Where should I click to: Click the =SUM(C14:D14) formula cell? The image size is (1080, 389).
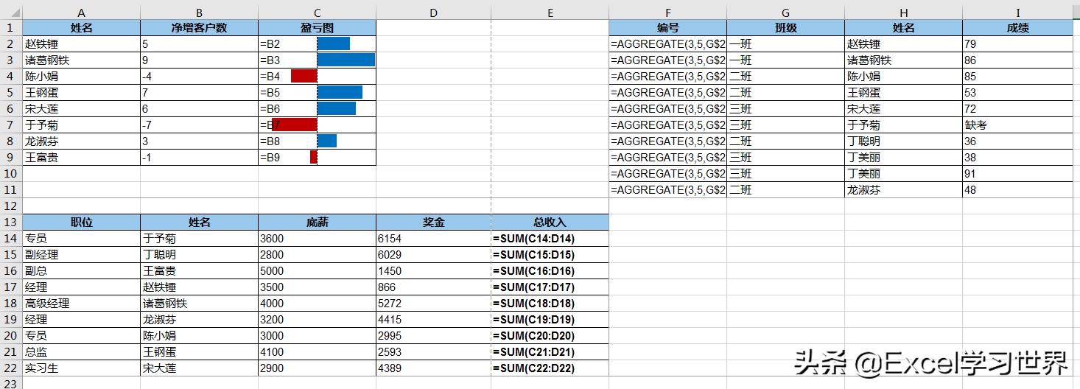click(x=550, y=239)
